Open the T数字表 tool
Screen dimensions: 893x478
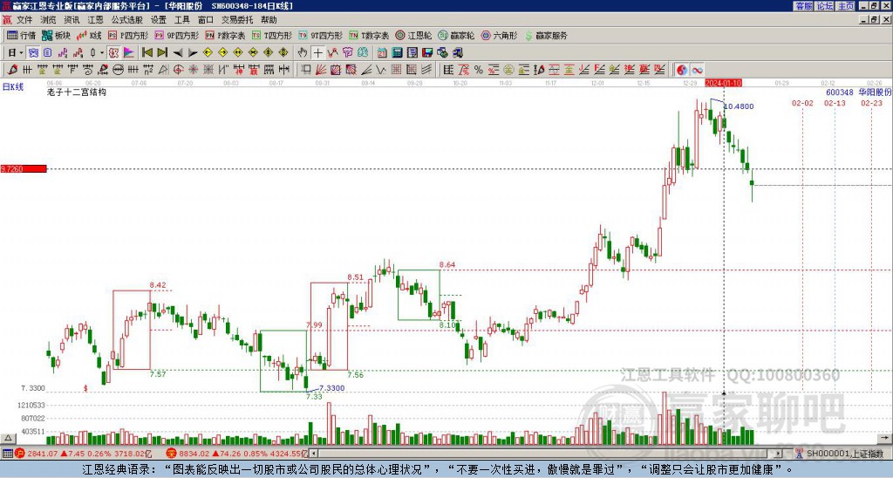[x=369, y=35]
